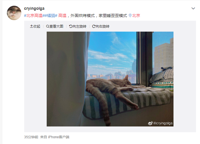Click the Weibo logo watermark on photo
The height and width of the screenshot is (144, 200).
coord(150,123)
